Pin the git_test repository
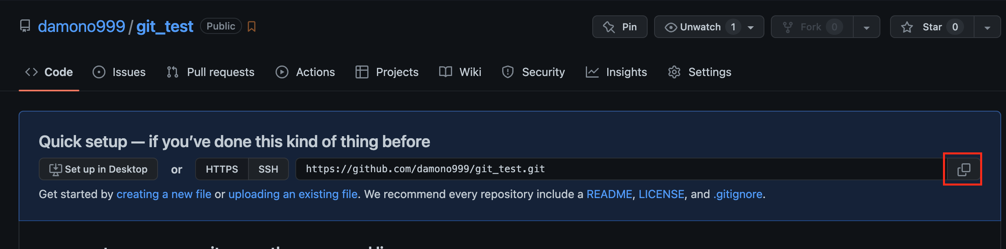Screen dimensions: 1006x249 pos(620,27)
